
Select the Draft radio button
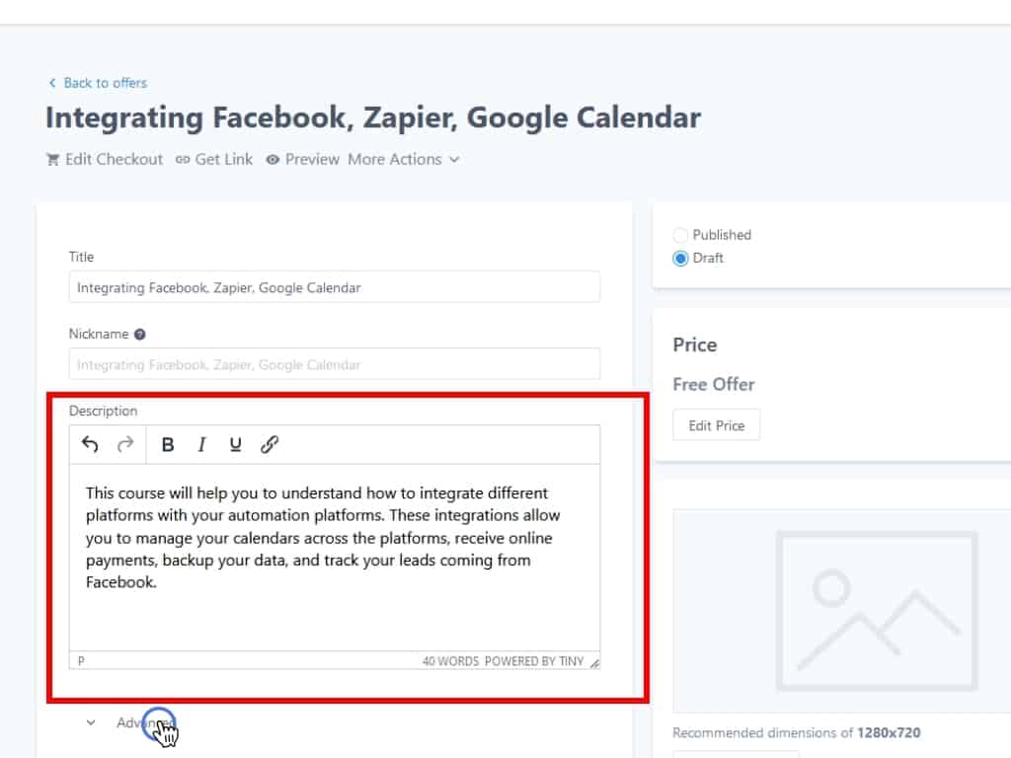[x=680, y=259]
